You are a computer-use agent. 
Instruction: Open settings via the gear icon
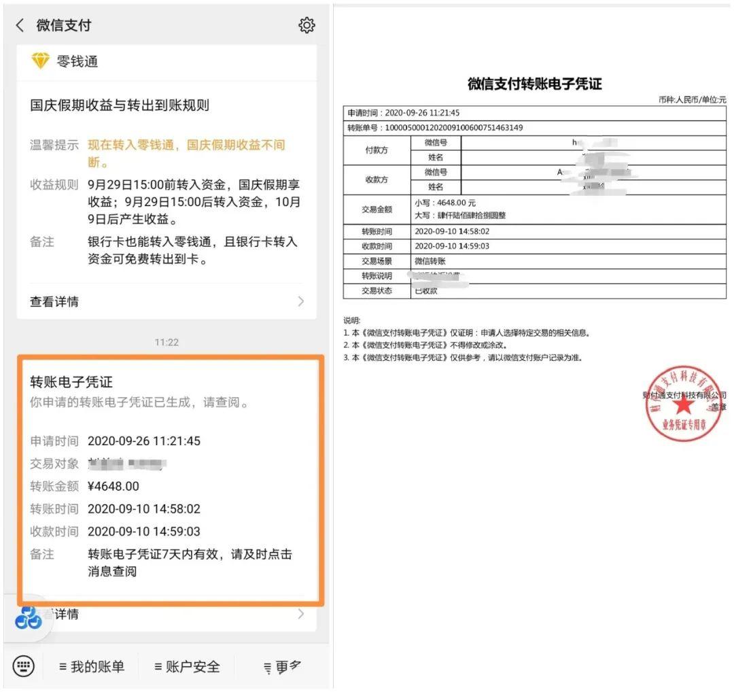pyautogui.click(x=307, y=25)
